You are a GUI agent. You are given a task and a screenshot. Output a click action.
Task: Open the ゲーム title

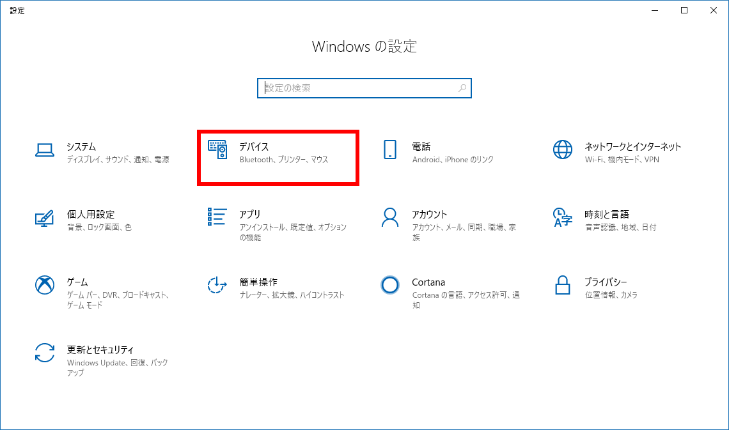pos(77,282)
